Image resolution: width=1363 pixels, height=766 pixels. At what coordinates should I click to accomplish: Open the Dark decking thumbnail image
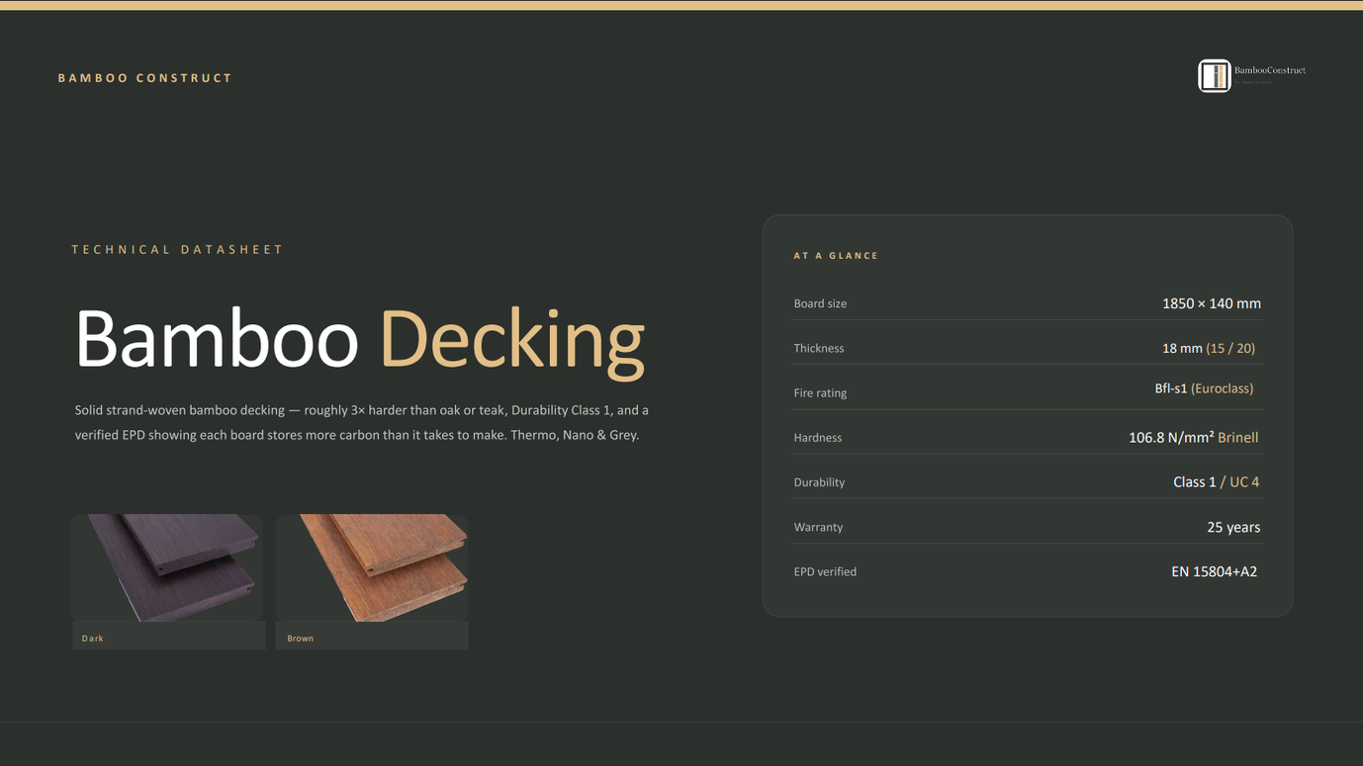pos(166,567)
